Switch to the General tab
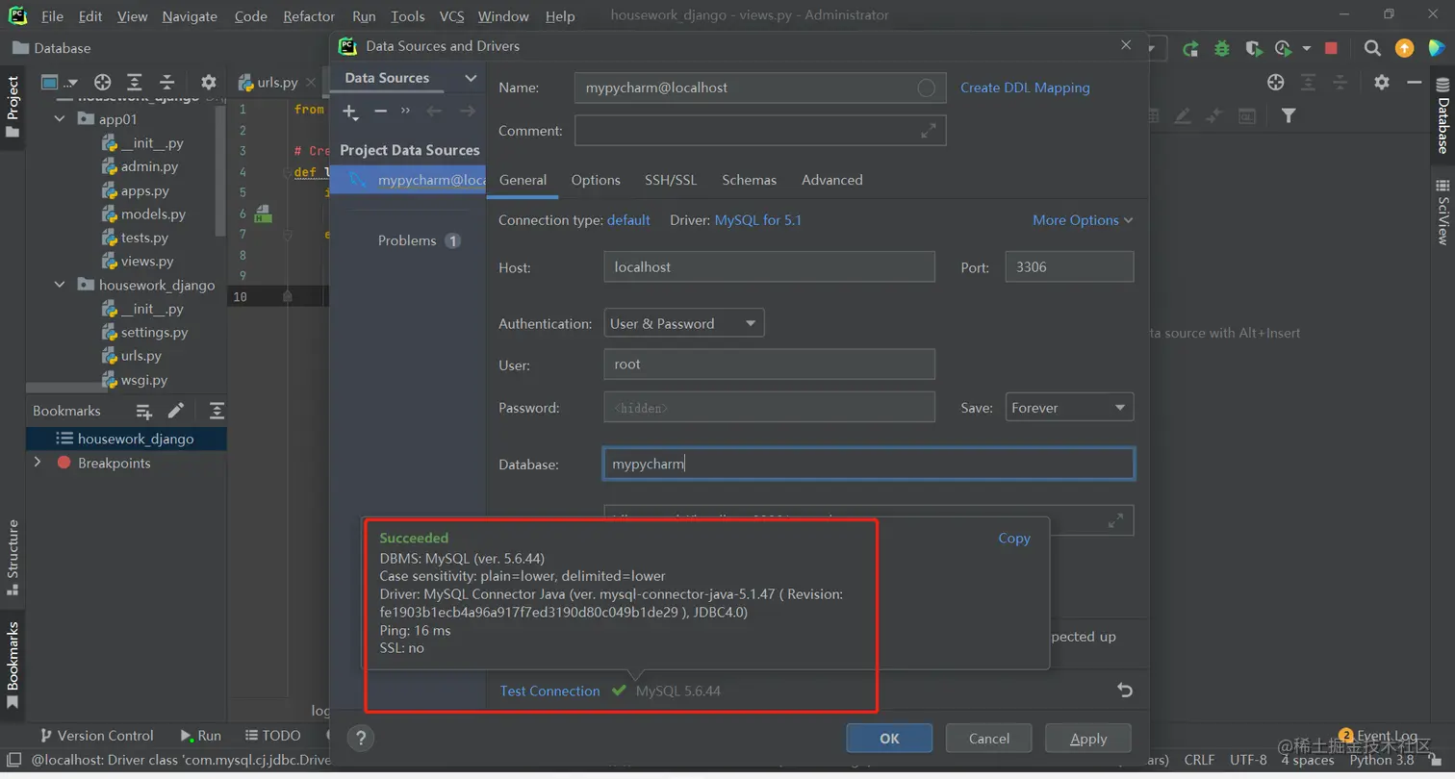Viewport: 1455px width, 779px height. 523,180
